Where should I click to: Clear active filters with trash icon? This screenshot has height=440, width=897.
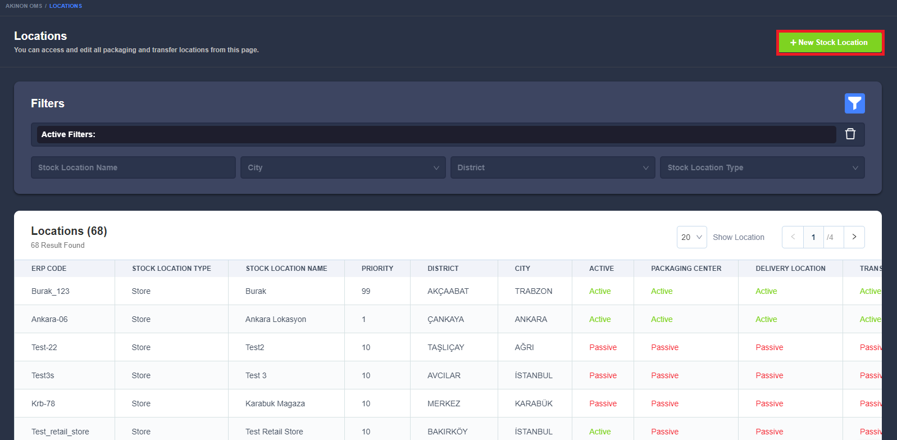pos(850,134)
